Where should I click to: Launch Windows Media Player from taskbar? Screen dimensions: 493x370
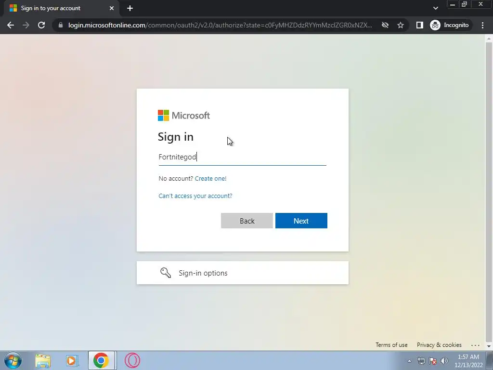click(72, 360)
